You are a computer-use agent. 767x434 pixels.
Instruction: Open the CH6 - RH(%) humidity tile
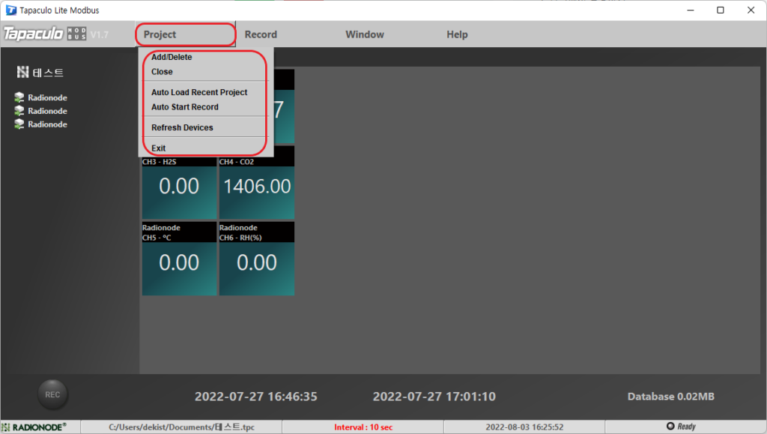tap(257, 259)
